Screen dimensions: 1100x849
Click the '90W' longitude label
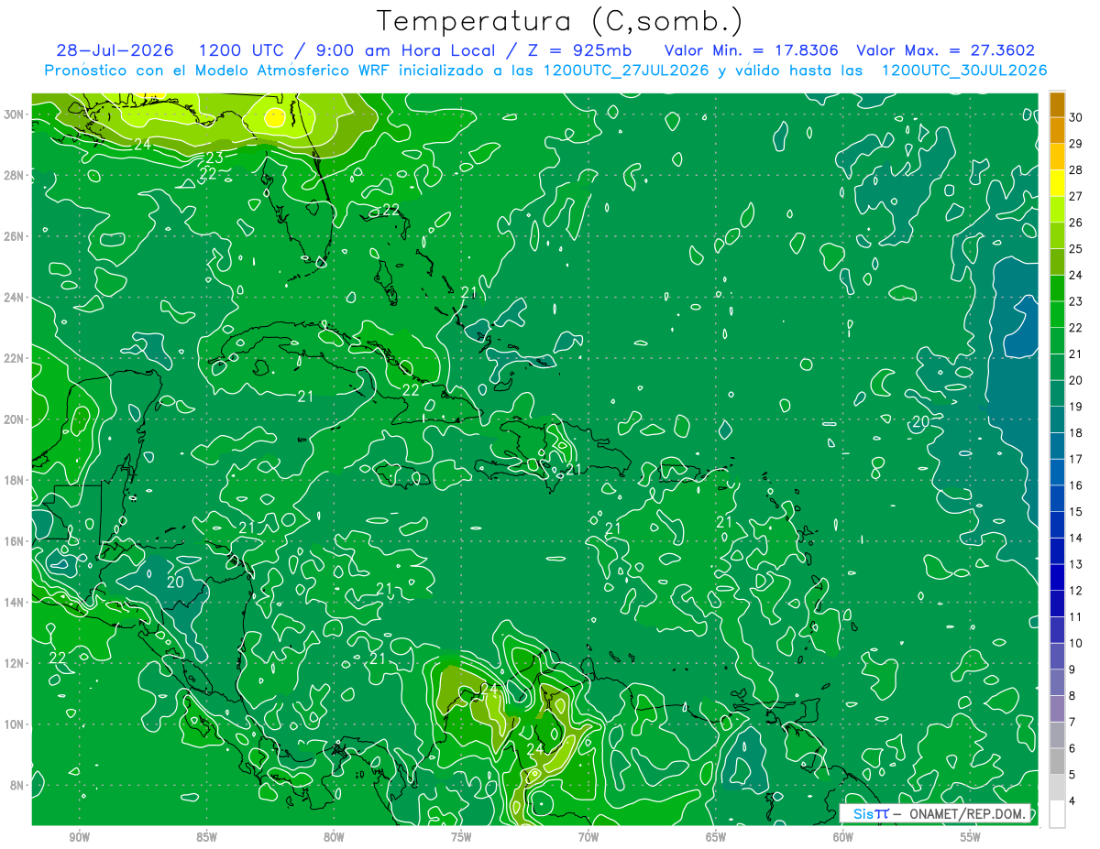79,837
